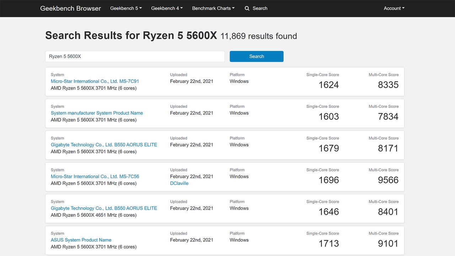The width and height of the screenshot is (455, 256).
Task: Open the Gigabyte B550 AORUS ELITE result at 4651 MHz
Action: coord(104,208)
